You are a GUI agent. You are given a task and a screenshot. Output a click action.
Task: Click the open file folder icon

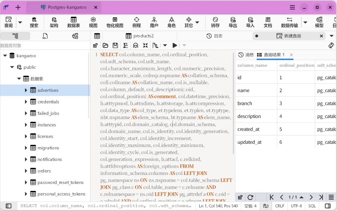105,45
